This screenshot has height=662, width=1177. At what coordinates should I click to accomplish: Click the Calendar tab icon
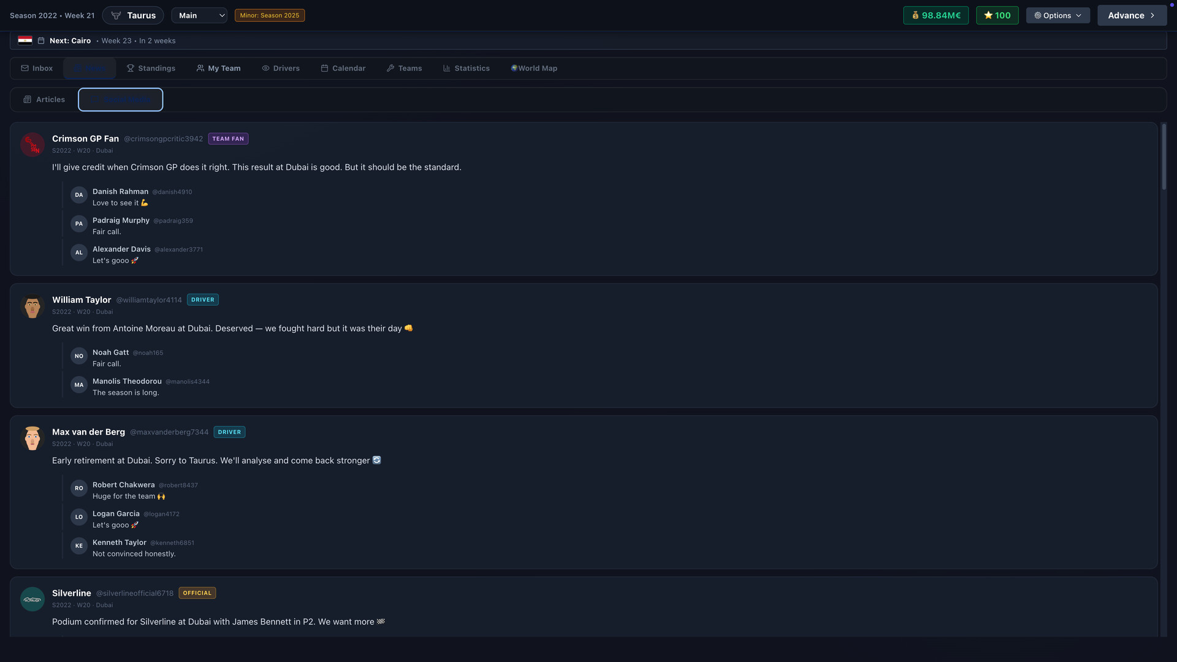(324, 68)
